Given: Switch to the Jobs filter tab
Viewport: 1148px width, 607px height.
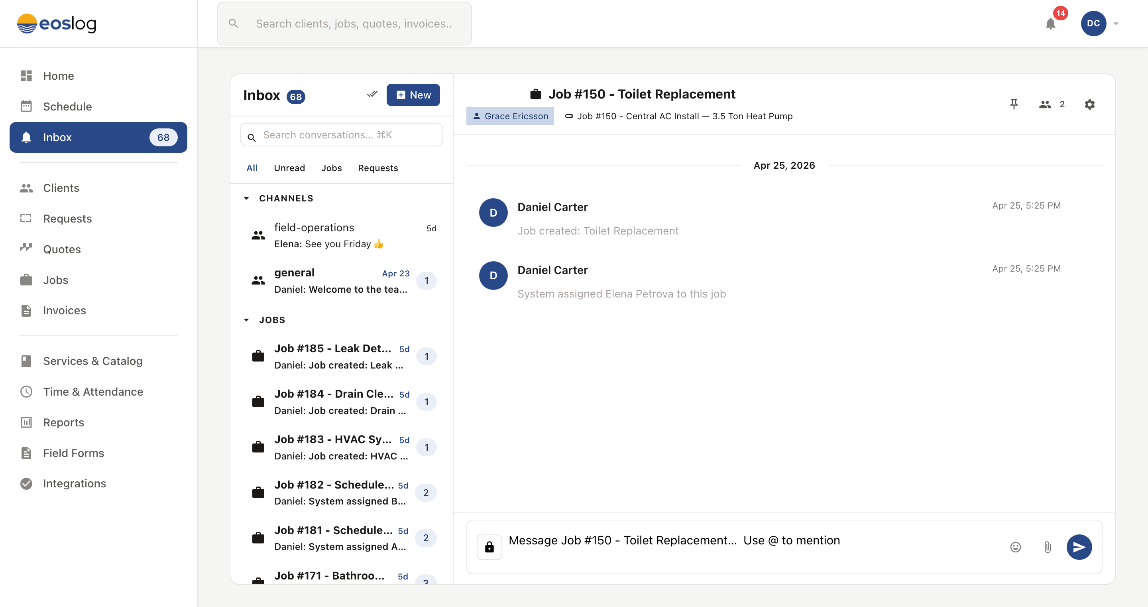Looking at the screenshot, I should pyautogui.click(x=331, y=168).
